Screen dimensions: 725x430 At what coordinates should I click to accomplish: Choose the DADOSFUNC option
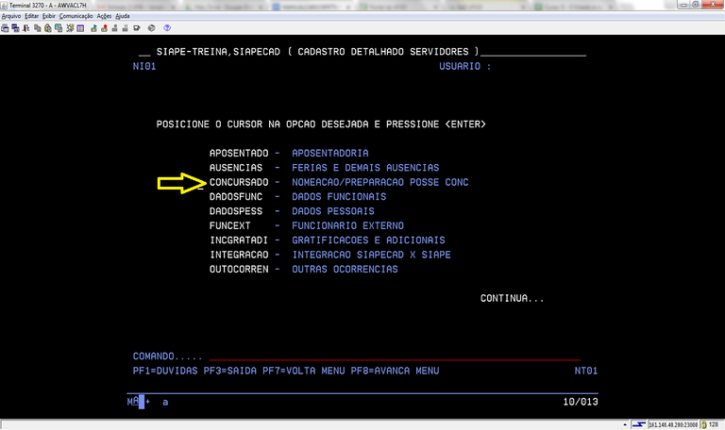click(236, 197)
